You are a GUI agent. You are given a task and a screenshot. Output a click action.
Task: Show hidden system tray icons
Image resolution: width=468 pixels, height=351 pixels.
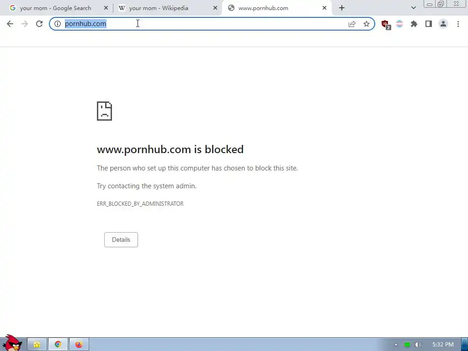pos(396,345)
